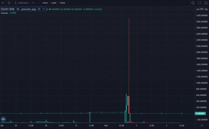Click the 31 date label on time axis
Viewport: 209px width, 129px height.
coord(76,125)
